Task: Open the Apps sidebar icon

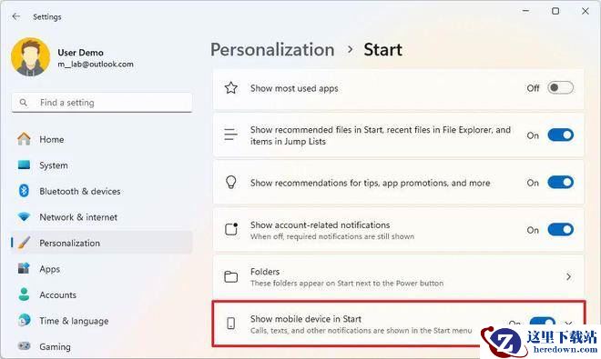Action: pyautogui.click(x=24, y=269)
